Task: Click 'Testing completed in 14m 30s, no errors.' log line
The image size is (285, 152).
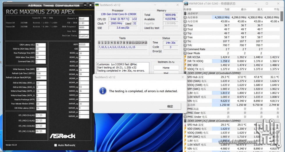Action: coord(121,71)
